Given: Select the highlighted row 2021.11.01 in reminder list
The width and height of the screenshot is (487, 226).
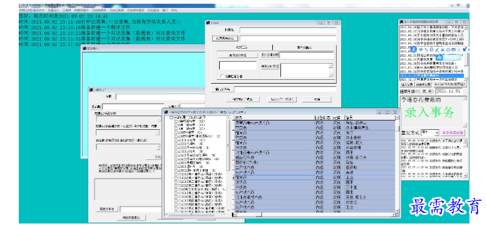Looking at the screenshot, I should 431,76.
